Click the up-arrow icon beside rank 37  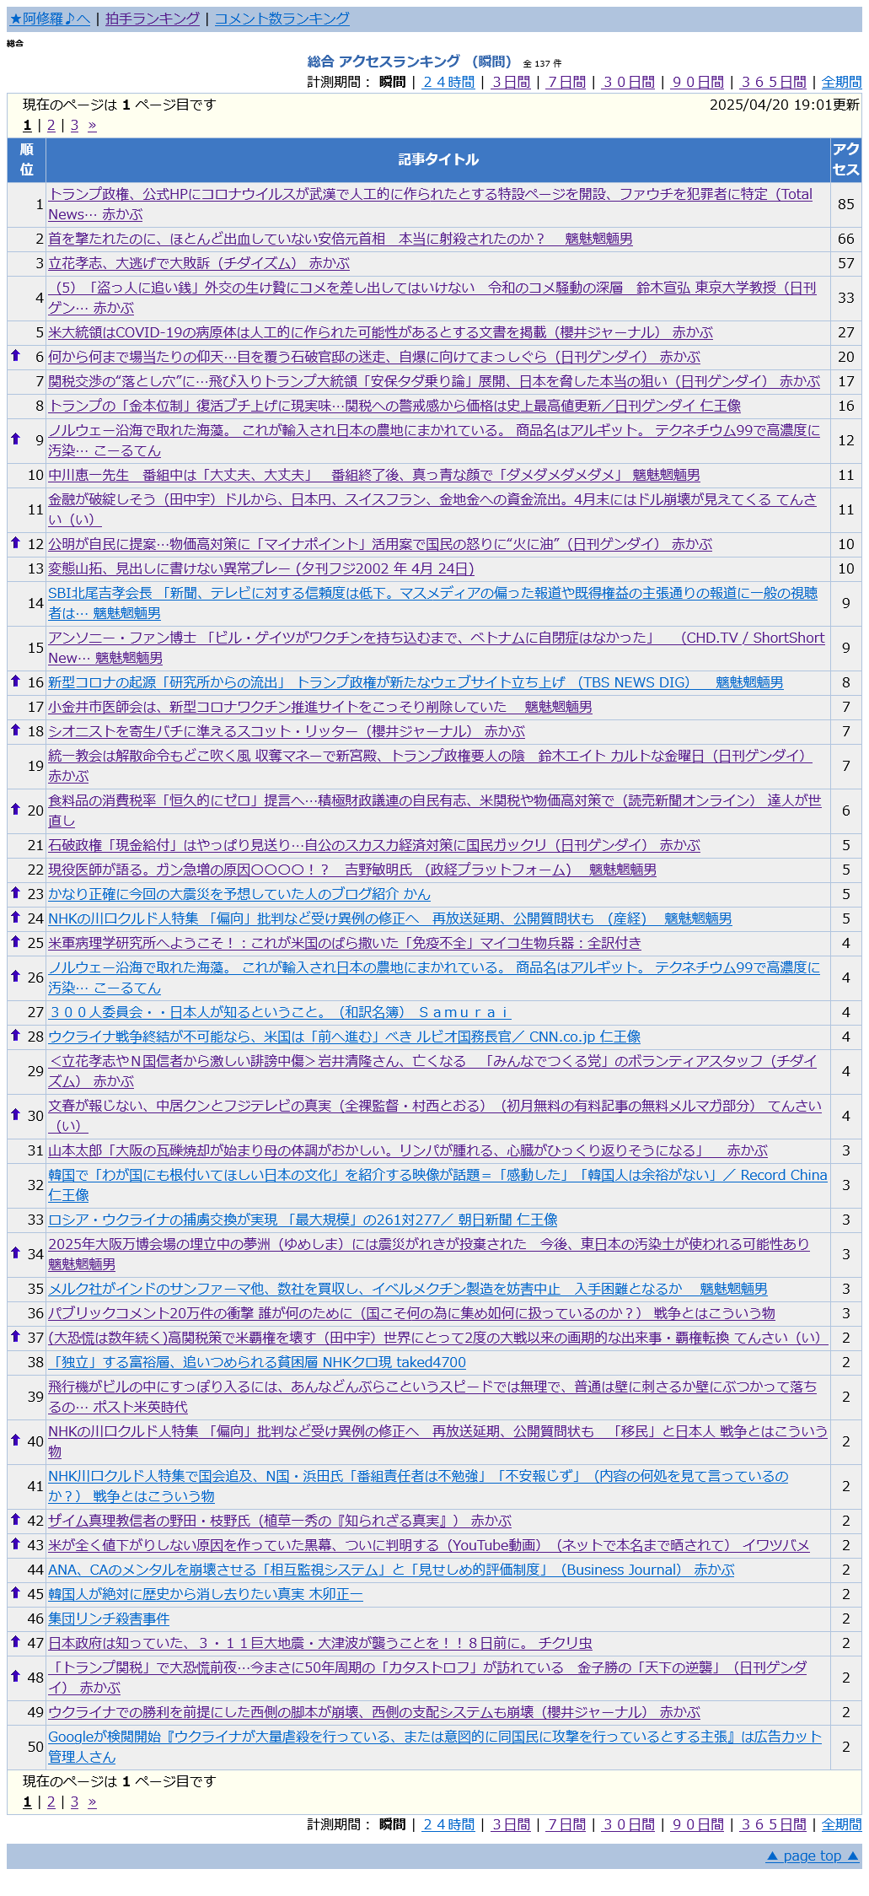pyautogui.click(x=15, y=1336)
